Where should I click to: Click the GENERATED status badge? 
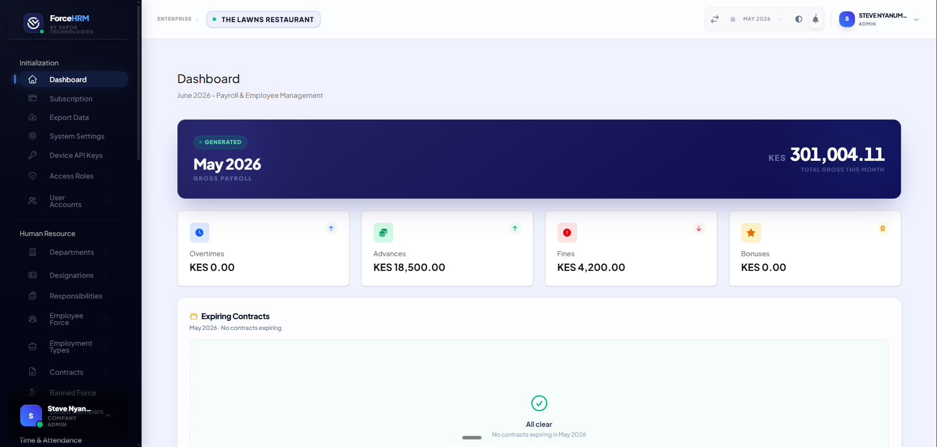tap(220, 142)
